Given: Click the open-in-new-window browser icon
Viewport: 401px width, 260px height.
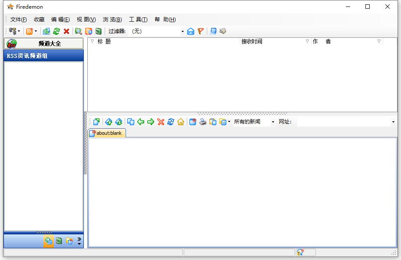Looking at the screenshot, I should (x=96, y=122).
